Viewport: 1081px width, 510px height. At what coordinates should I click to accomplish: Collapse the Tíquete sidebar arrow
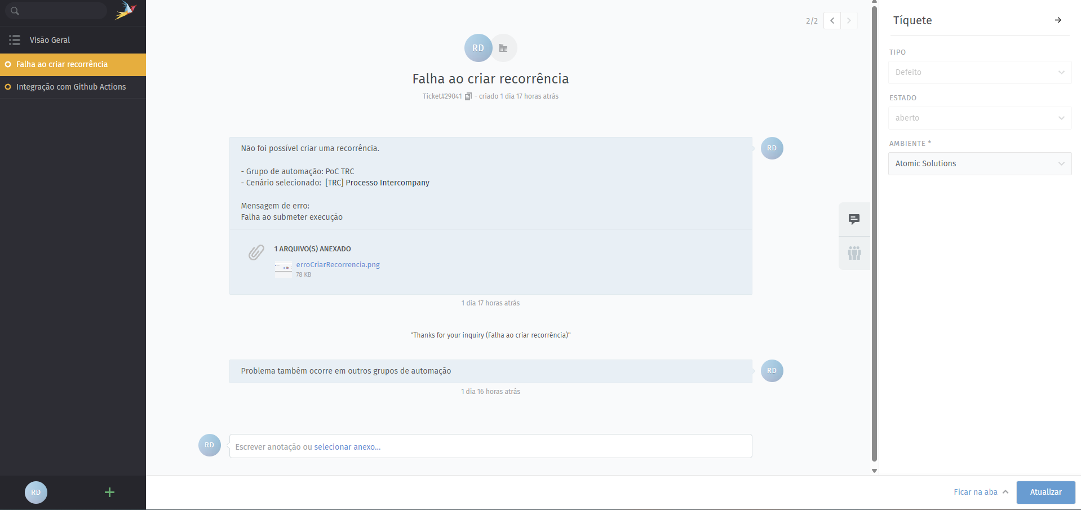pos(1058,20)
